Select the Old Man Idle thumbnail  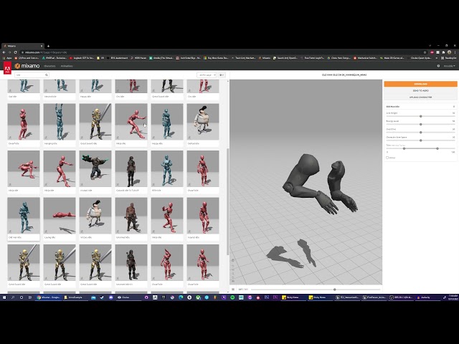pos(24,216)
